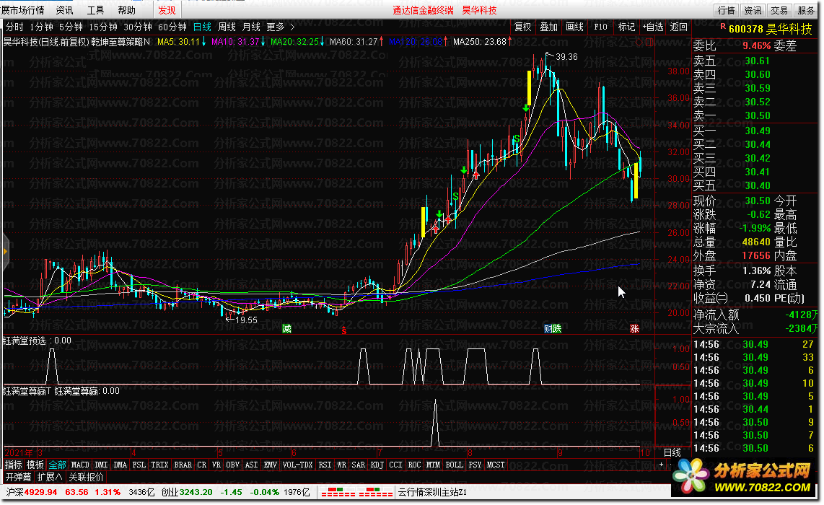Open the 市场行情 menu
824x505 pixels.
pyautogui.click(x=22, y=10)
